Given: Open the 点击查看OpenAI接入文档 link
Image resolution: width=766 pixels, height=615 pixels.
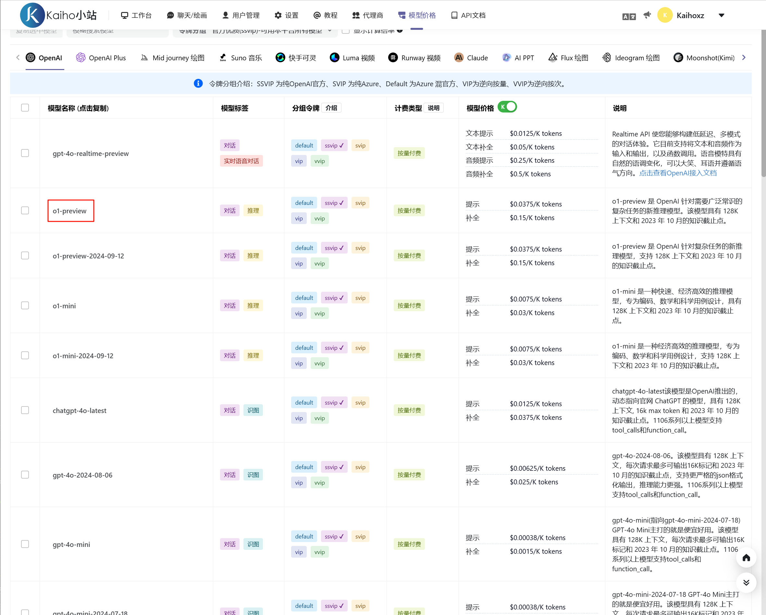Looking at the screenshot, I should (678, 173).
